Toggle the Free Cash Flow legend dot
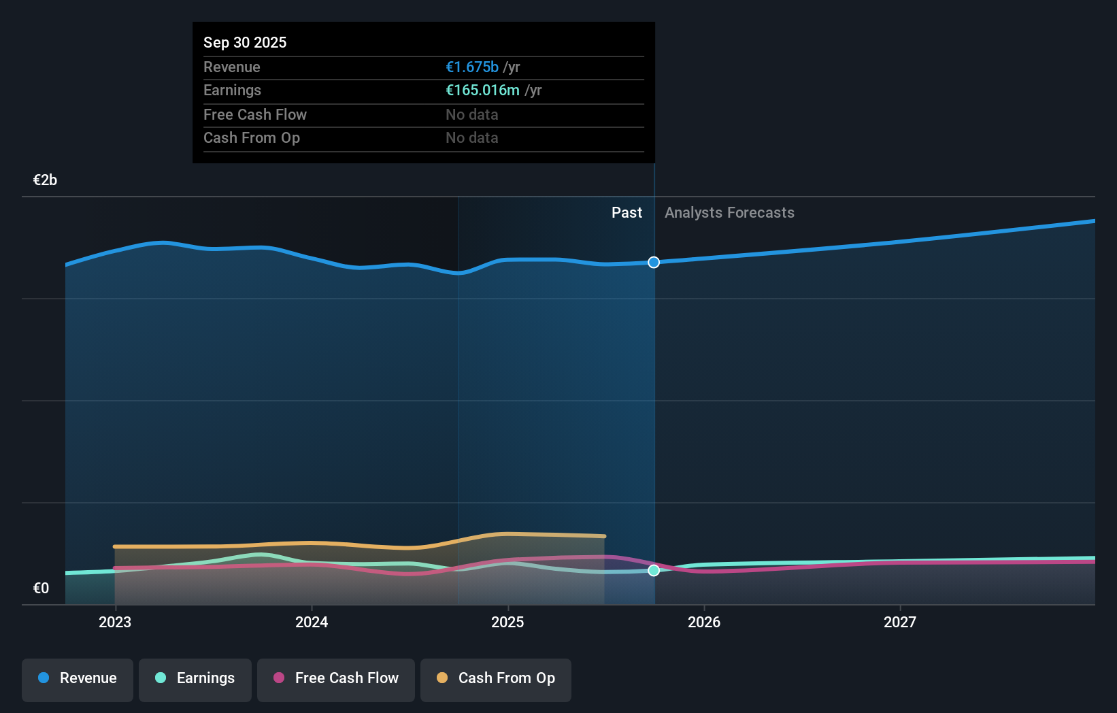 tap(279, 678)
